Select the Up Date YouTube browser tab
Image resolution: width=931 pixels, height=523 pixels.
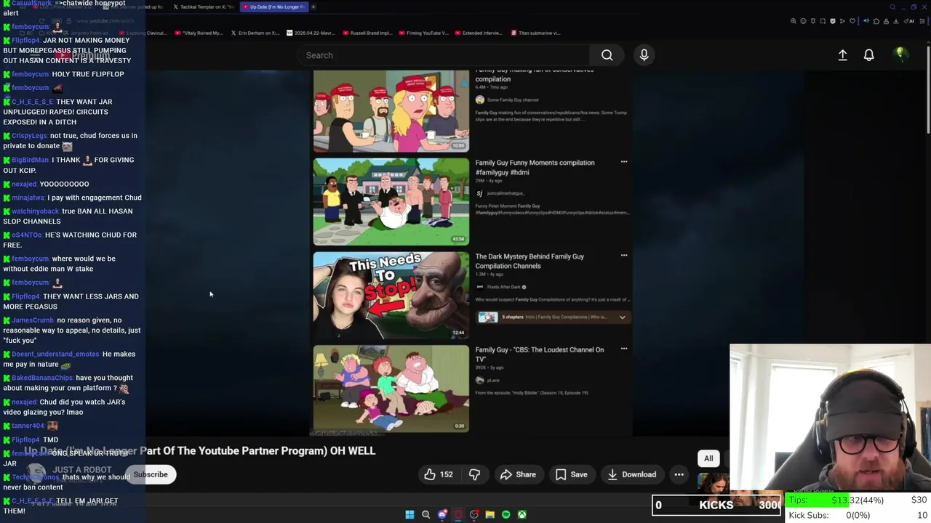[x=274, y=7]
